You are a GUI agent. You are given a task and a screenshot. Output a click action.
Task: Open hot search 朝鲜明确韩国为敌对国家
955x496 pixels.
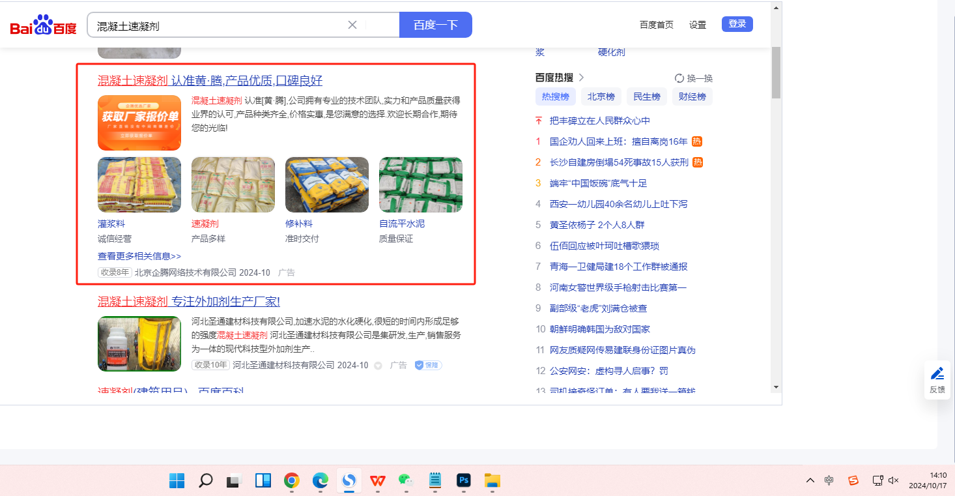click(600, 329)
